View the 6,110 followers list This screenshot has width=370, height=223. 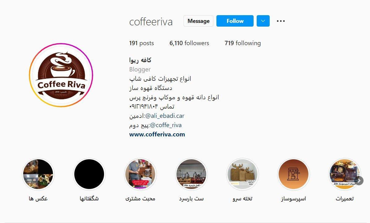[189, 43]
